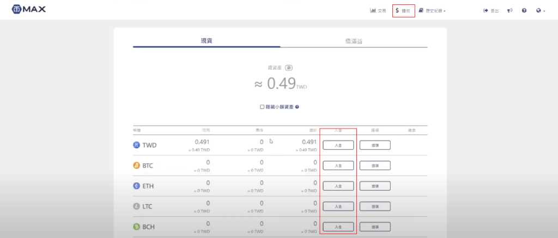The width and height of the screenshot is (558, 238).
Task: Click 入金 deposit button in BCH row
Action: (338, 227)
